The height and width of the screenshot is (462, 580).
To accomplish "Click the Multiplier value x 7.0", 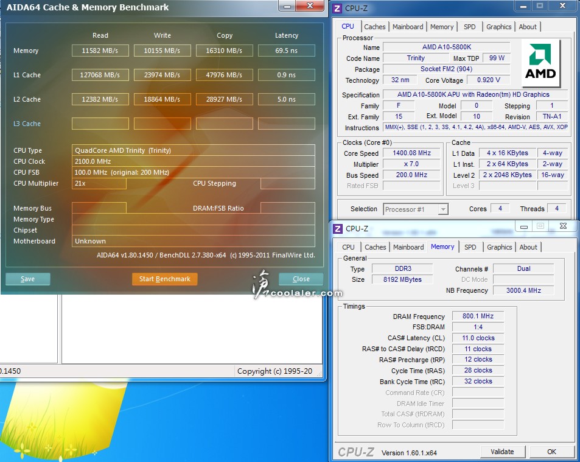I will coord(411,164).
